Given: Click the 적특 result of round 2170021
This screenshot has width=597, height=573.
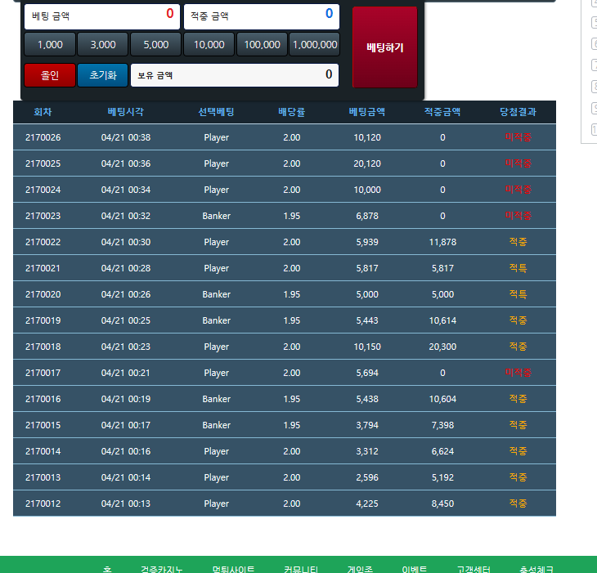Looking at the screenshot, I should (x=518, y=268).
